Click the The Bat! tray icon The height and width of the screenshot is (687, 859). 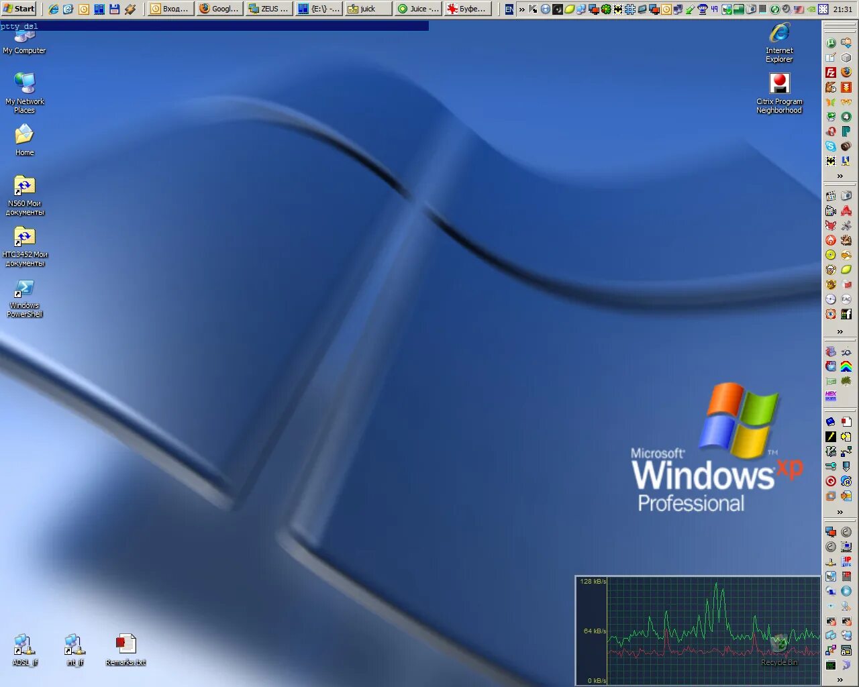click(618, 9)
